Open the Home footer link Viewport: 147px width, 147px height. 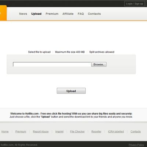tap(5, 132)
